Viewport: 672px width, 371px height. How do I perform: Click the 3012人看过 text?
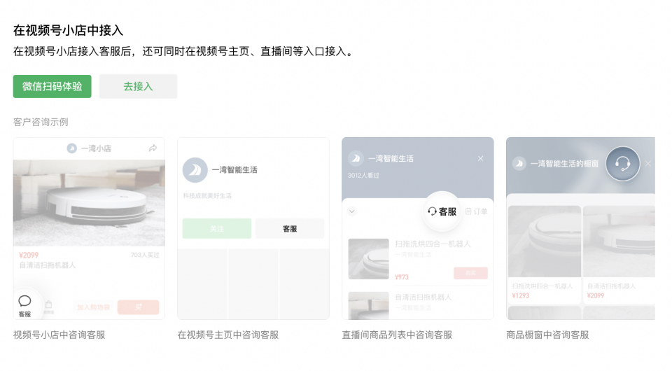tap(363, 176)
